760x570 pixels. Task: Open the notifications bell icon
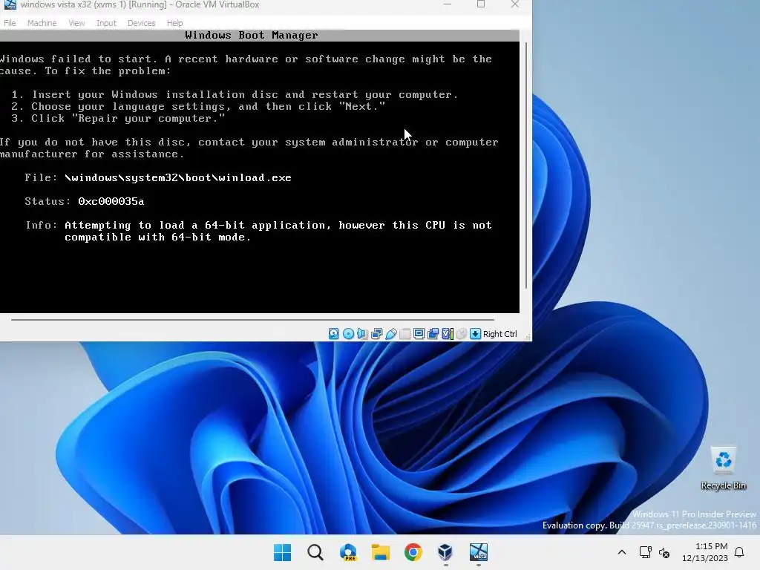click(740, 552)
